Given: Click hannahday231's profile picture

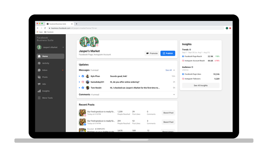Looking at the screenshot, I should point(87,82).
